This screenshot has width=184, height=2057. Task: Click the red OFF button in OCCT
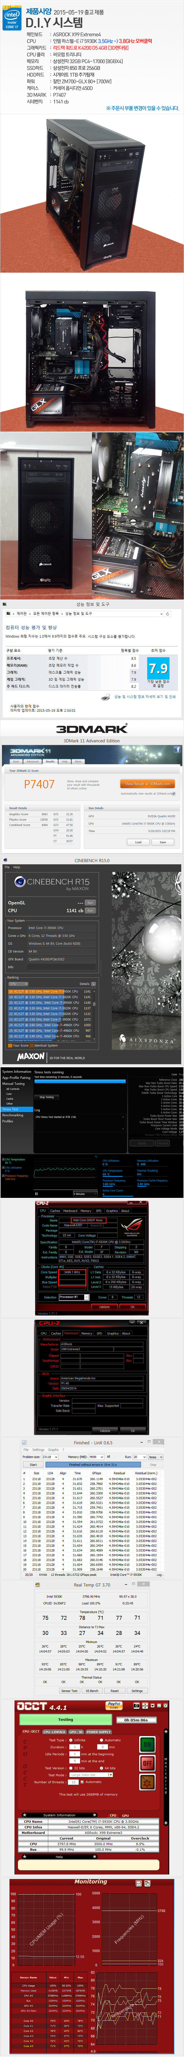147,1763
